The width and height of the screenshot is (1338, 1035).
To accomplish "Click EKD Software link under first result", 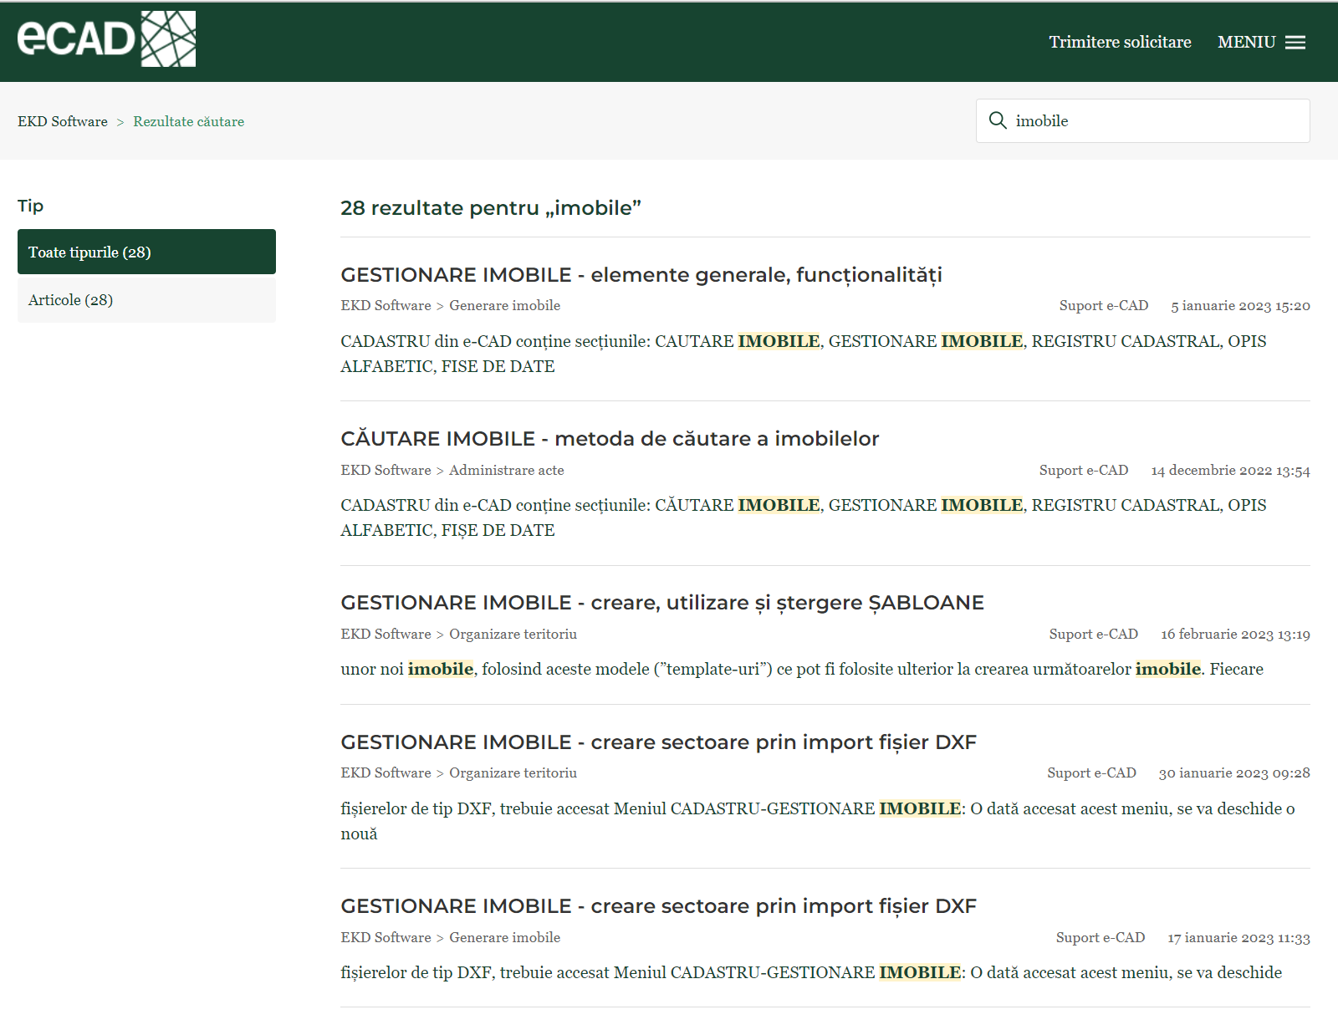I will [386, 306].
